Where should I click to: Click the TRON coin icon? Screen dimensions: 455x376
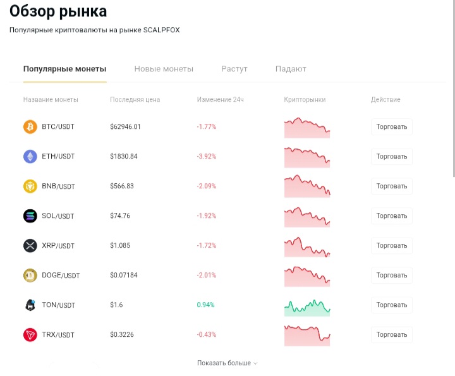click(30, 335)
